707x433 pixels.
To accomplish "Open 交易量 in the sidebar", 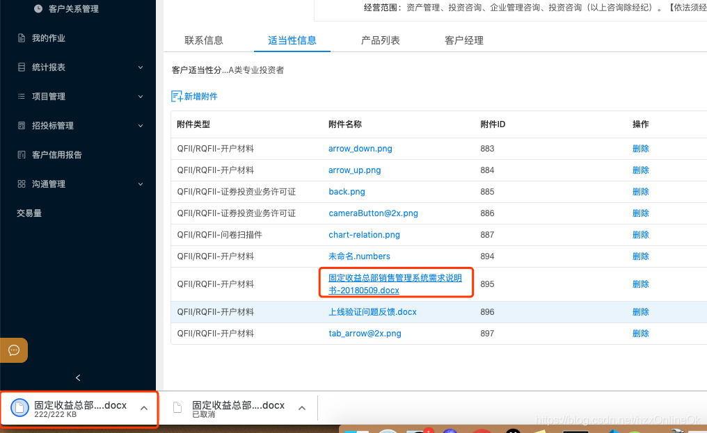I will coord(29,213).
